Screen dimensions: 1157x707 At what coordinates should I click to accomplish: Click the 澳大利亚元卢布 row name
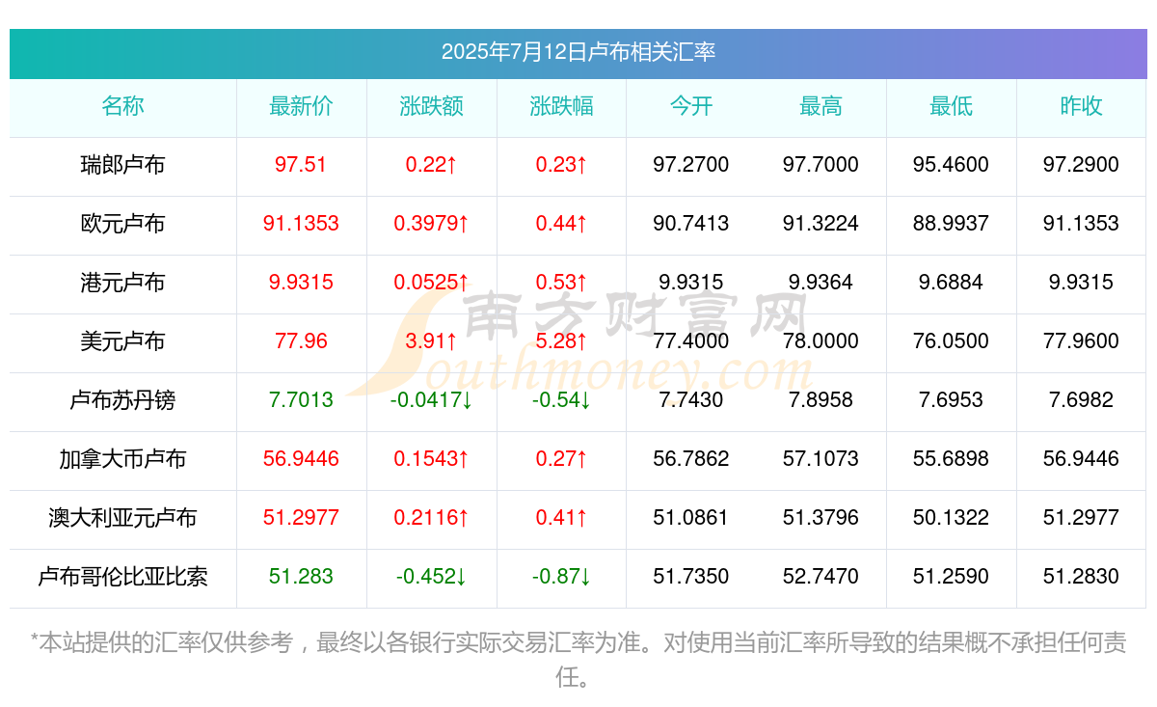point(122,518)
